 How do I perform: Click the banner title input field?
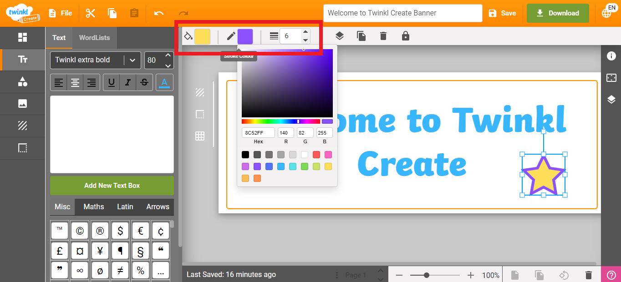(x=402, y=13)
